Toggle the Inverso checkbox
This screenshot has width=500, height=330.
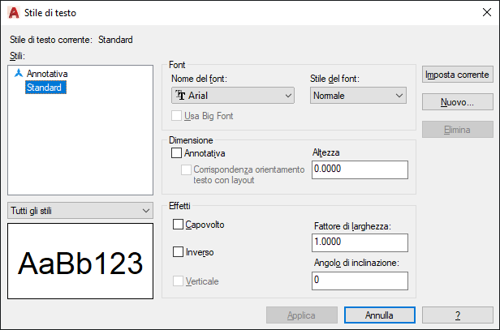coord(178,252)
